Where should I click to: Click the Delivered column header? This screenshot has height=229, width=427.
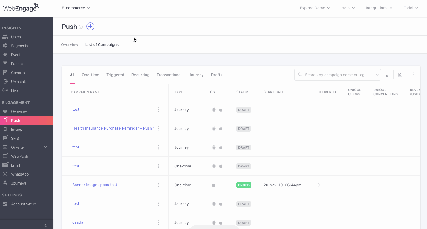point(327,92)
